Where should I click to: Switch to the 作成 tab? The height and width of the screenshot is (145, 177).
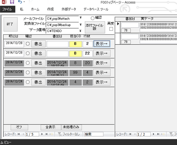pyautogui.click(x=51, y=9)
